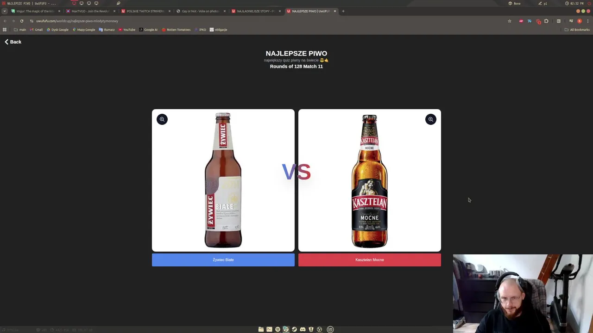Open the Linux Mint menu icon
The width and height of the screenshot is (593, 333).
[330, 329]
